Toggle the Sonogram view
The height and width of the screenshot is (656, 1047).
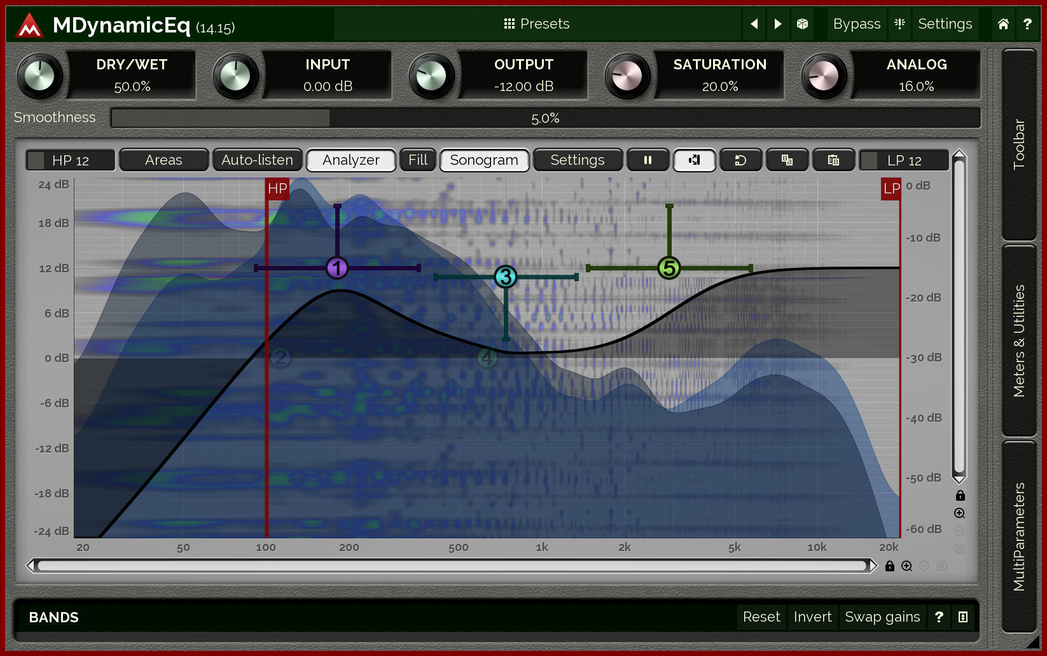(x=484, y=160)
